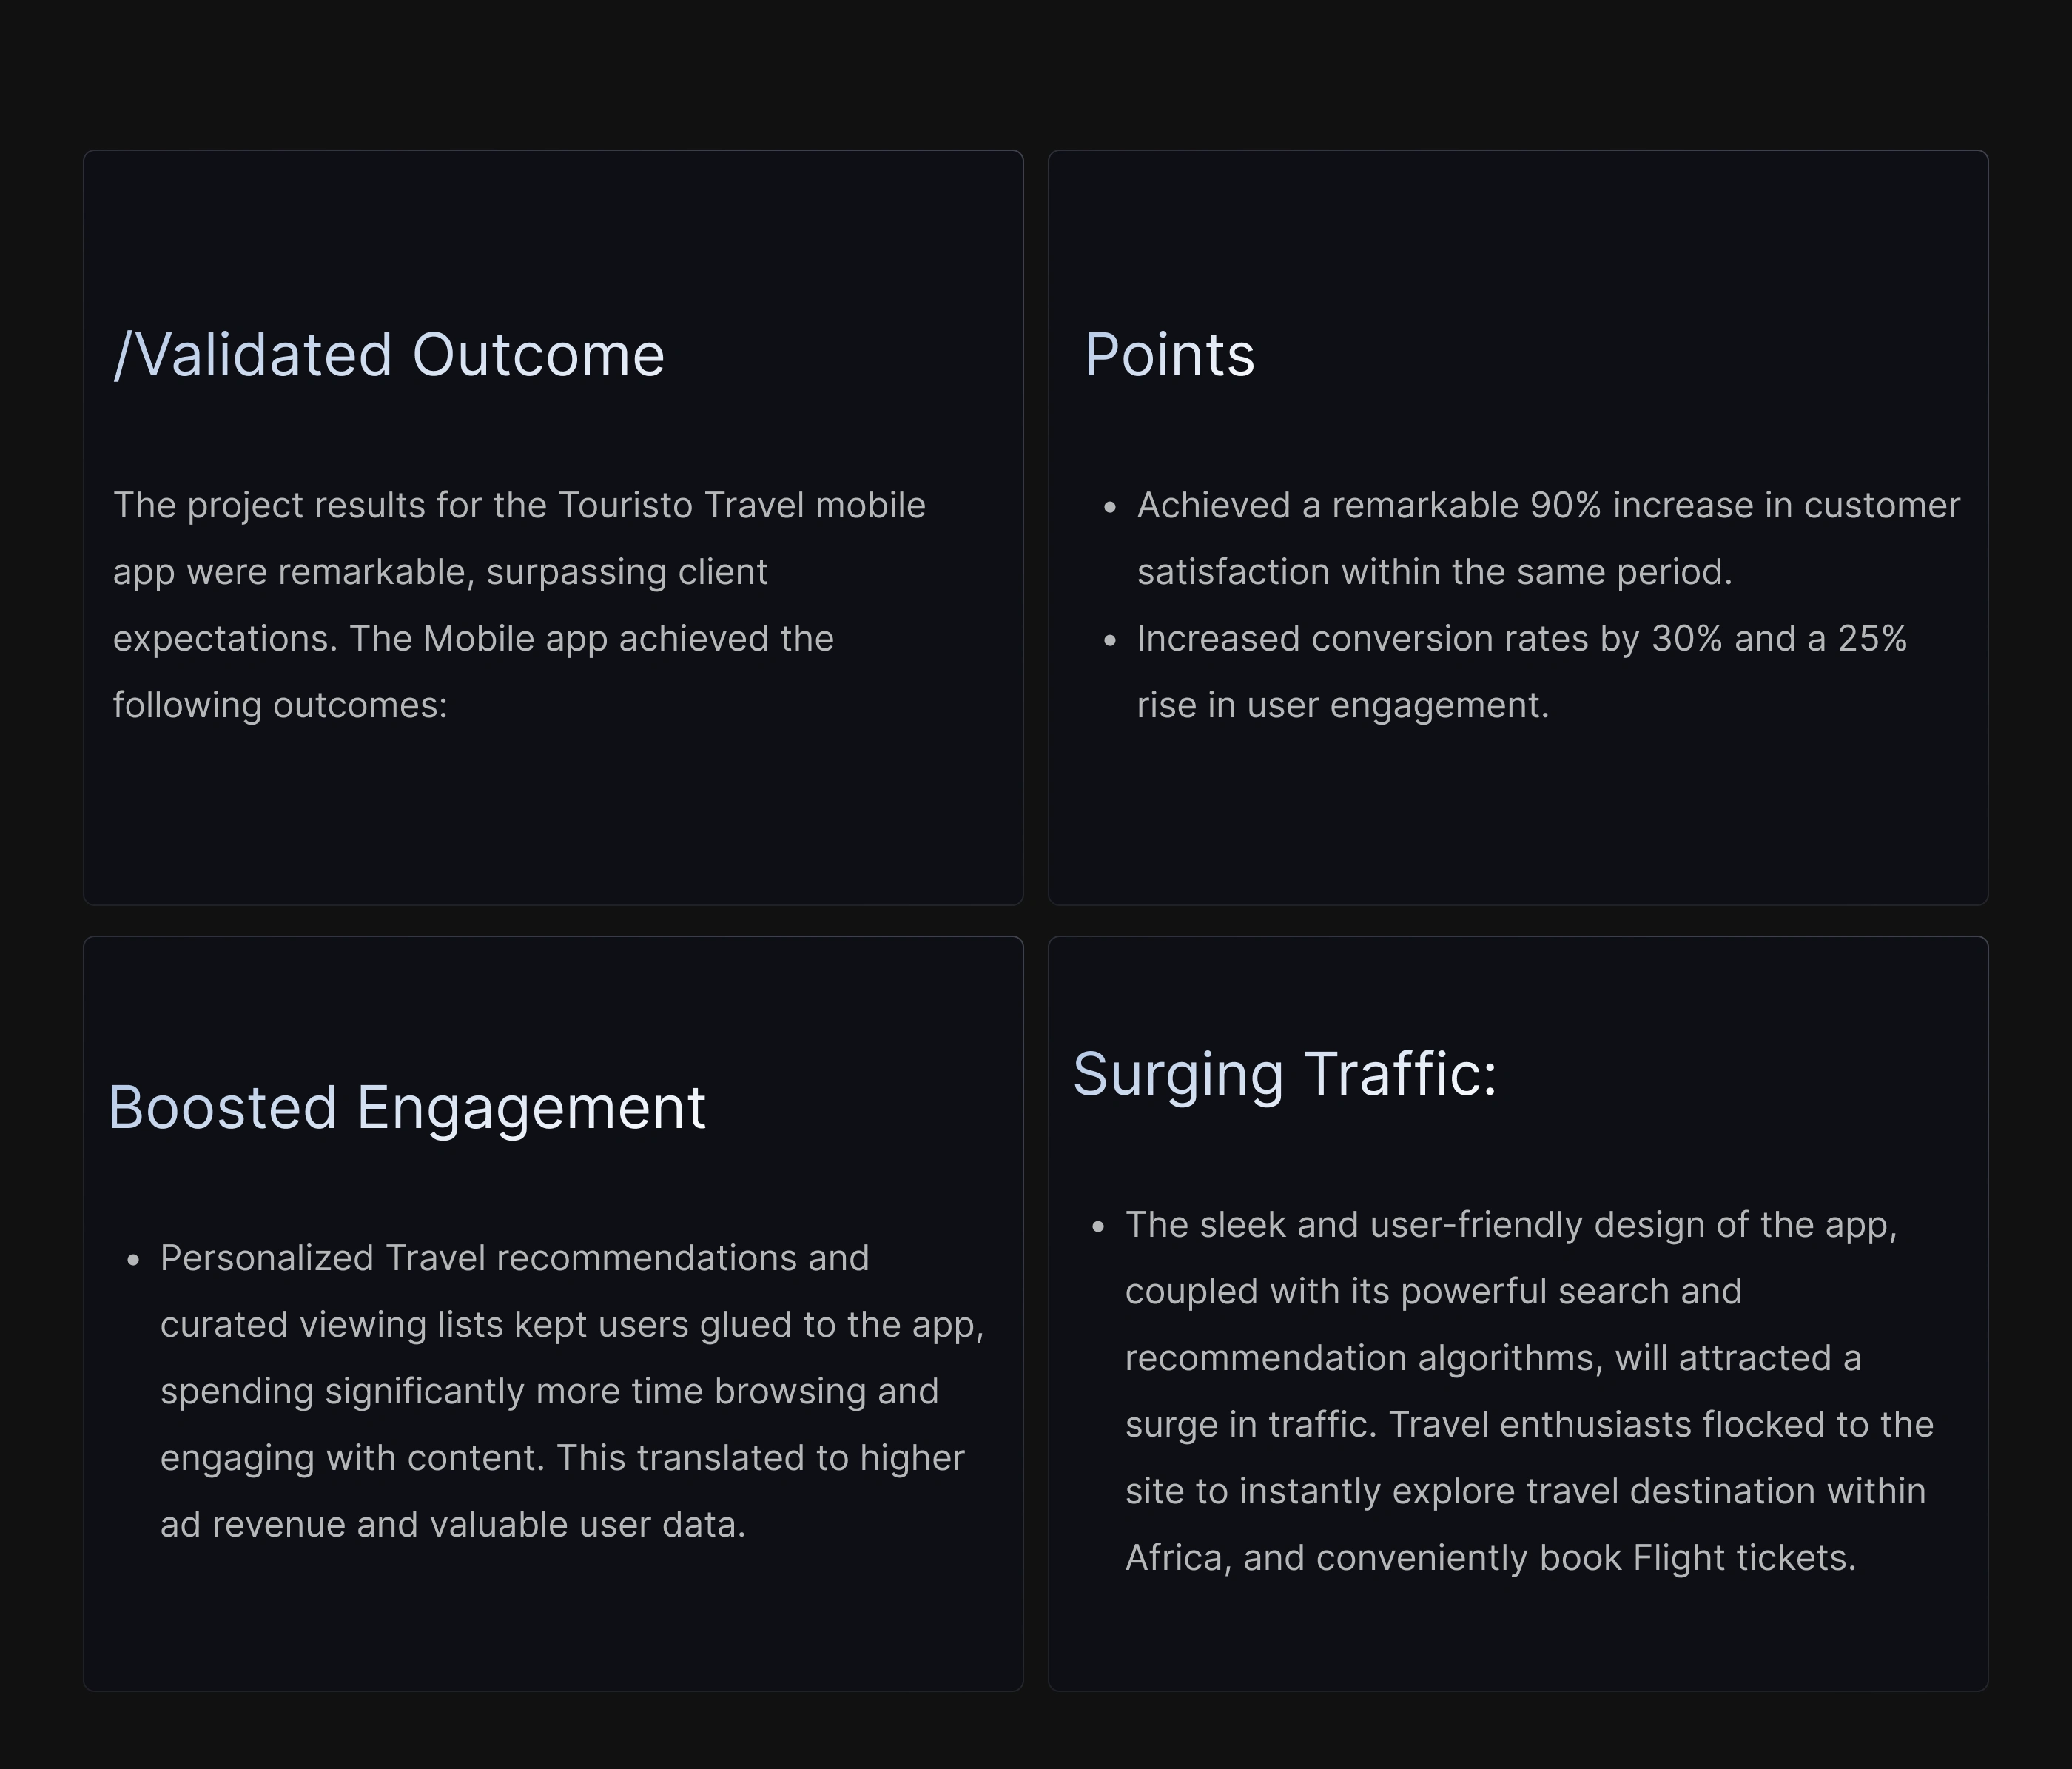Click the "Touristo Travel" text in the paragraph
Screen dimensions: 2072x1769
681,506
